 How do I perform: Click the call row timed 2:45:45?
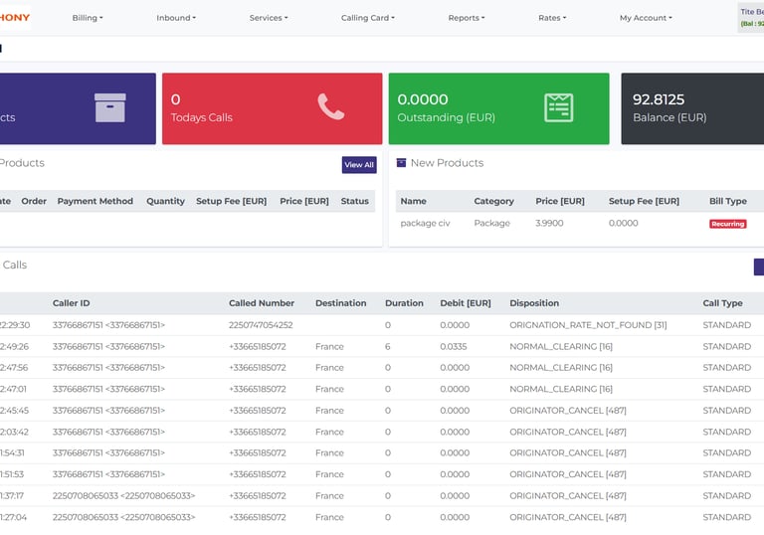click(x=382, y=411)
